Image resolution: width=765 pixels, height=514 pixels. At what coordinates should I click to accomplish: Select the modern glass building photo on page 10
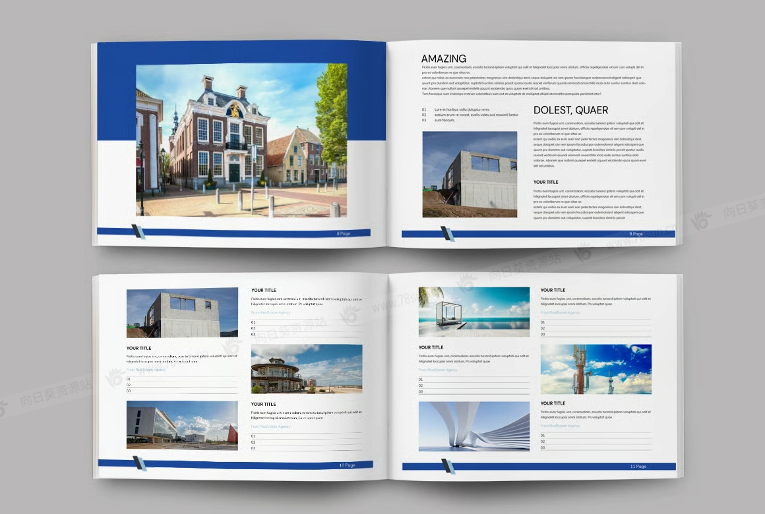click(182, 425)
